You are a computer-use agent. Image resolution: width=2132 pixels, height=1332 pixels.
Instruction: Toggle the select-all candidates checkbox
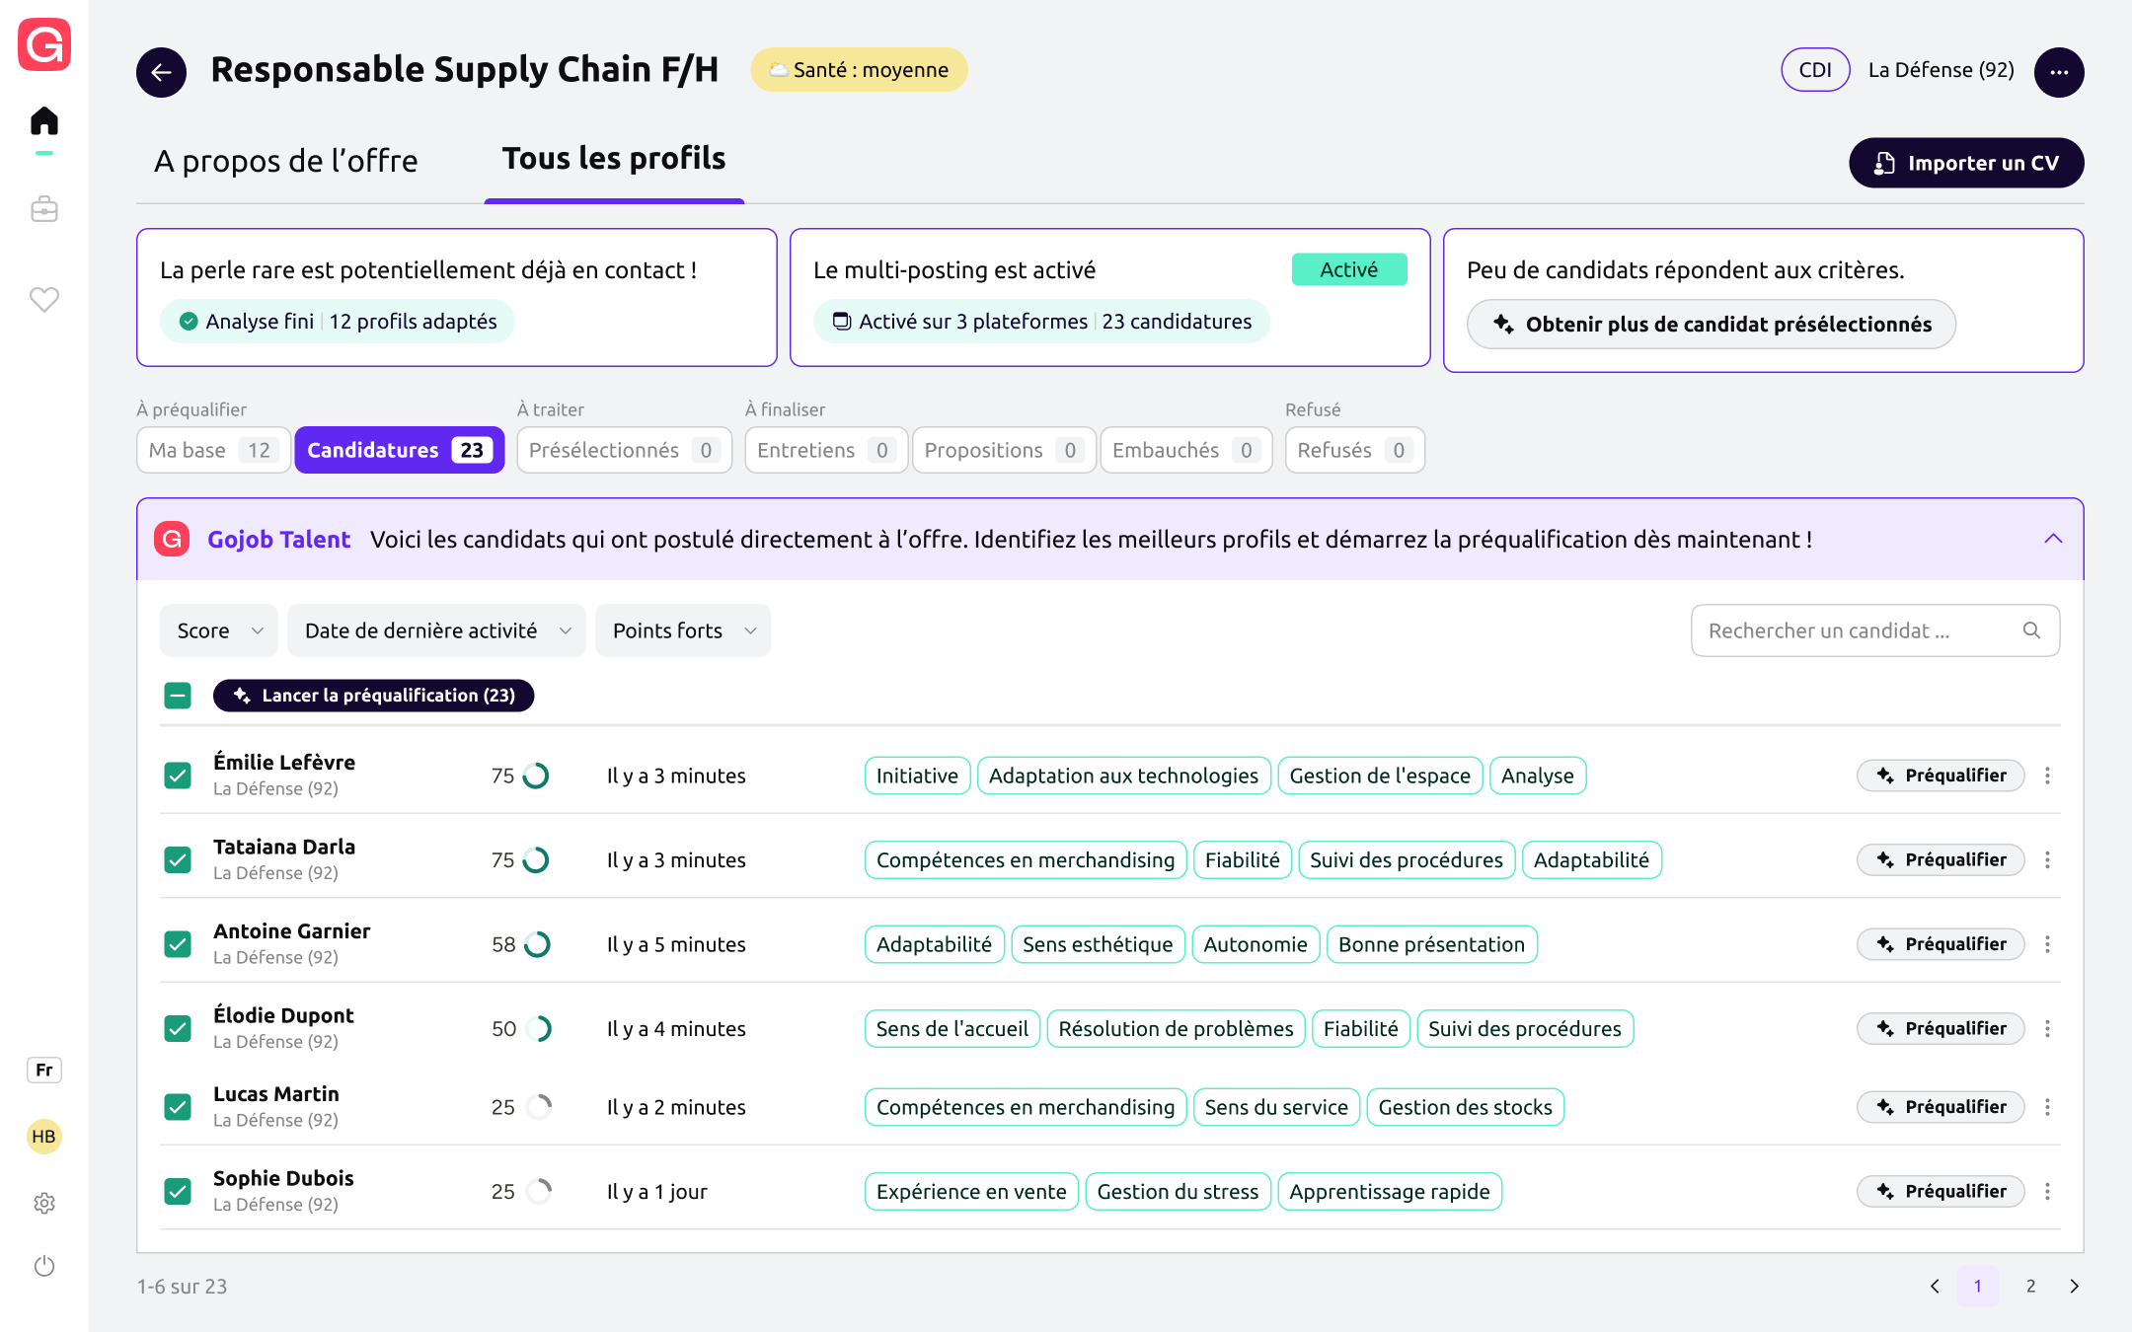click(178, 696)
